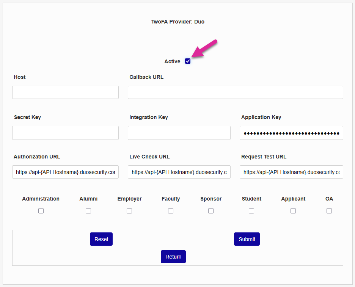
Task: Enable the Alumni checkbox
Action: click(x=88, y=211)
